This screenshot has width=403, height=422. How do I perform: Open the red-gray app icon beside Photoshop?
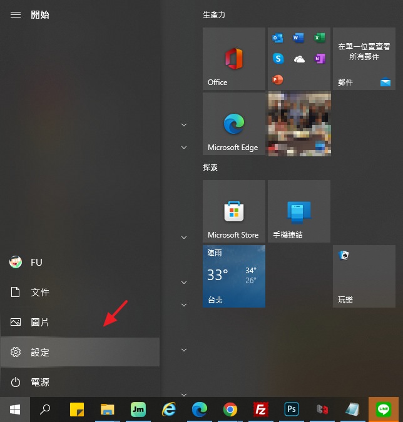tap(322, 409)
